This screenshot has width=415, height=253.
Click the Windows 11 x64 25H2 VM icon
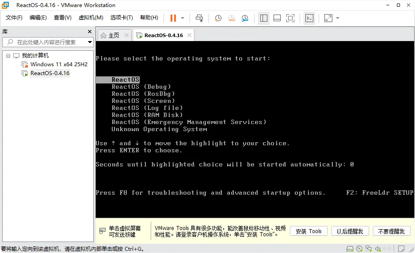tap(25, 64)
